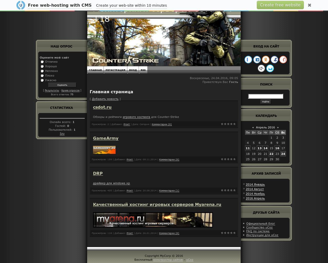Open the blue envelope login icon
The width and height of the screenshot is (328, 263).
(270, 68)
